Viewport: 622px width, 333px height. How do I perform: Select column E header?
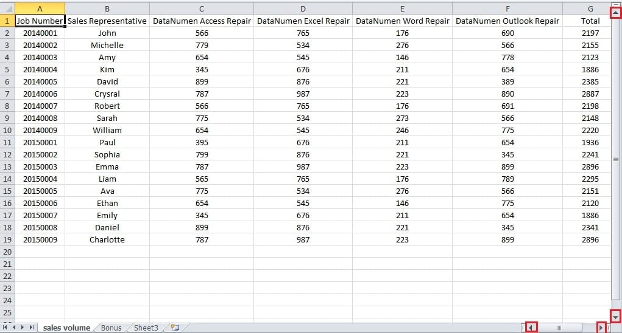(402, 9)
